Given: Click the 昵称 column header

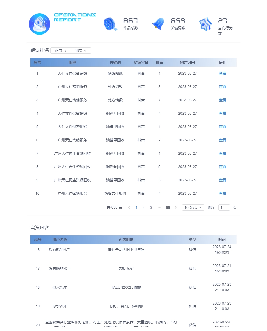Looking at the screenshot, I should pos(72,62).
